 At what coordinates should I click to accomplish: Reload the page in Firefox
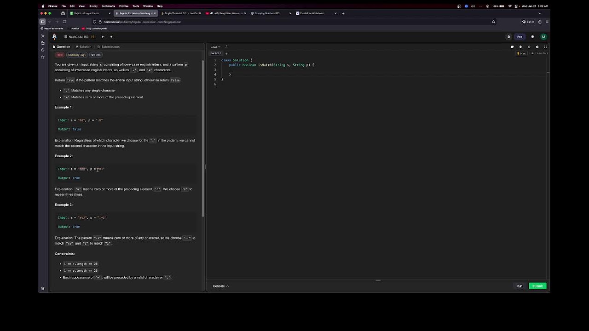point(64,22)
